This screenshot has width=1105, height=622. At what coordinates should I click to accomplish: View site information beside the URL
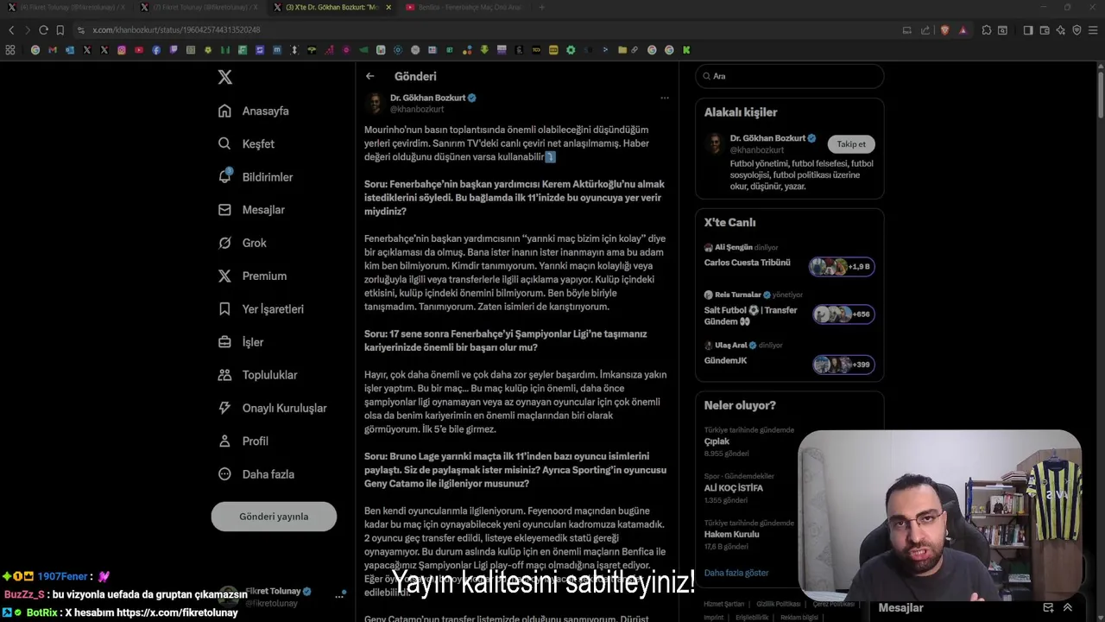pos(81,29)
